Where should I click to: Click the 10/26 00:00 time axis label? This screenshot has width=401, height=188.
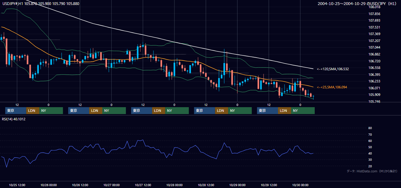(x=49, y=185)
